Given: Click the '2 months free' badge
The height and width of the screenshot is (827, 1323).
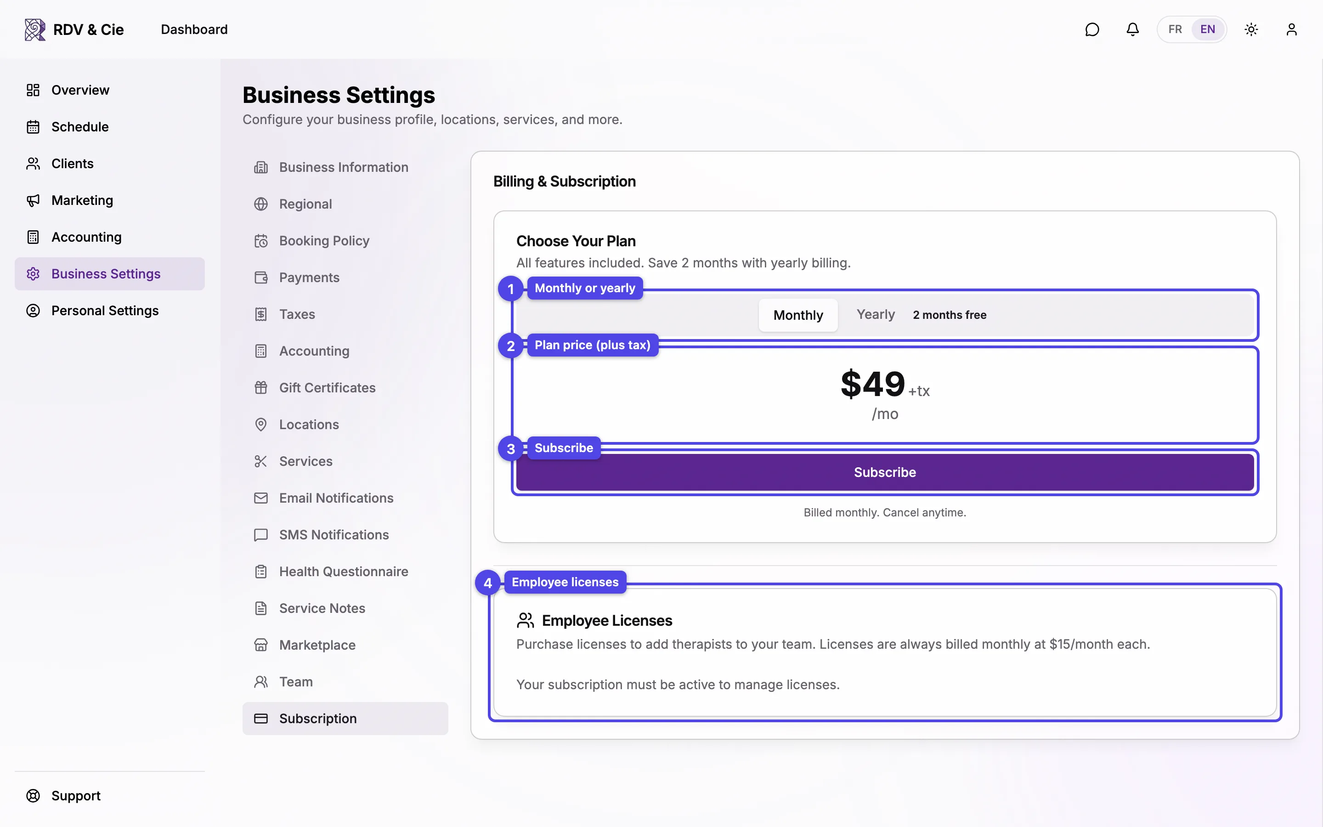Looking at the screenshot, I should (x=949, y=315).
